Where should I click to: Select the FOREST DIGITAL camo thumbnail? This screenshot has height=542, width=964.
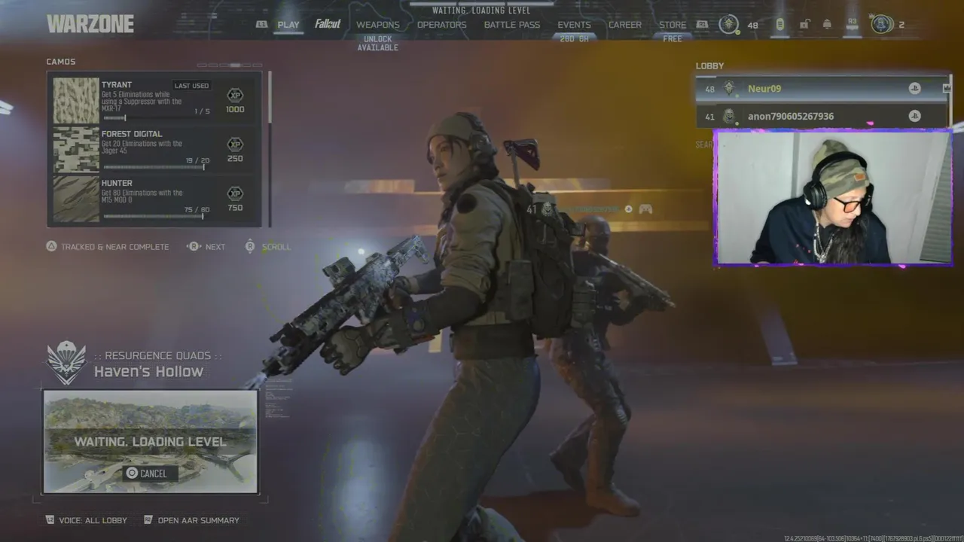click(x=76, y=150)
